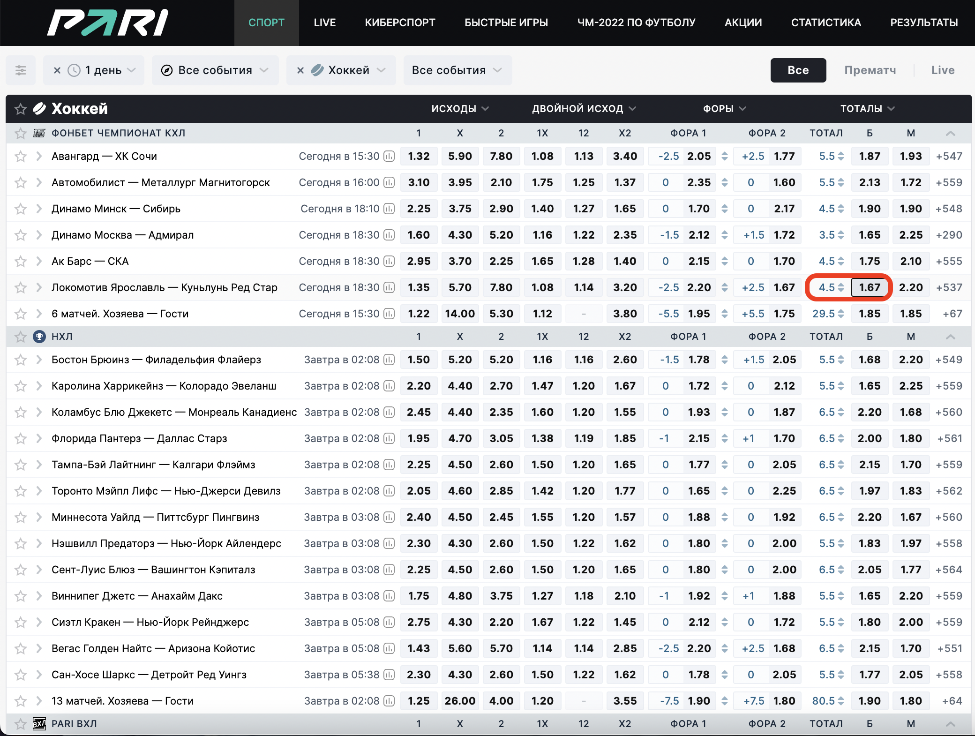Collapse the PARI ВХЛ section
Screen dimensions: 975x736
coord(950,724)
